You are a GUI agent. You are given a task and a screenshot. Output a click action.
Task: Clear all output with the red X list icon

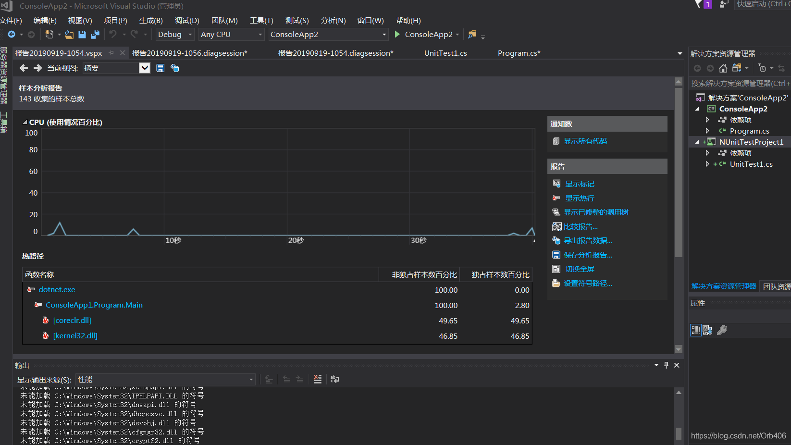click(318, 379)
